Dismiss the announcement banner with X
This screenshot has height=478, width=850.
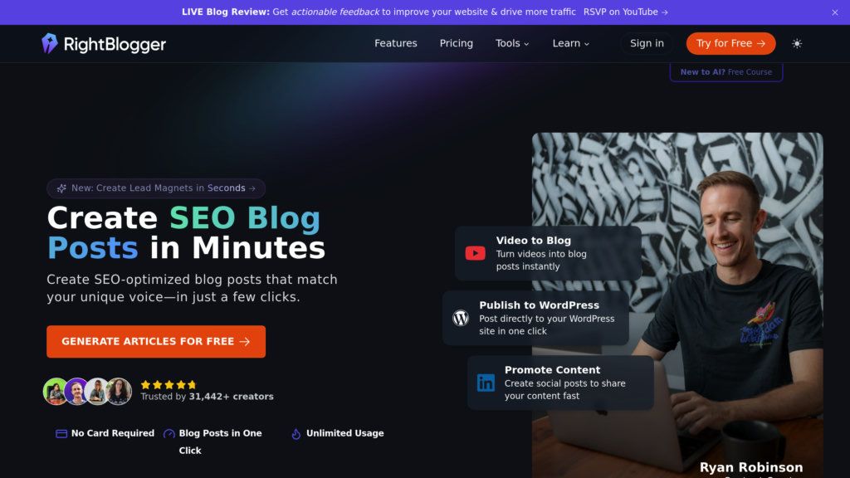(x=835, y=12)
